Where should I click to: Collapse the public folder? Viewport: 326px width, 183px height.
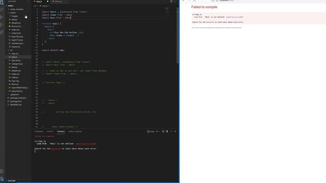(x=13, y=13)
